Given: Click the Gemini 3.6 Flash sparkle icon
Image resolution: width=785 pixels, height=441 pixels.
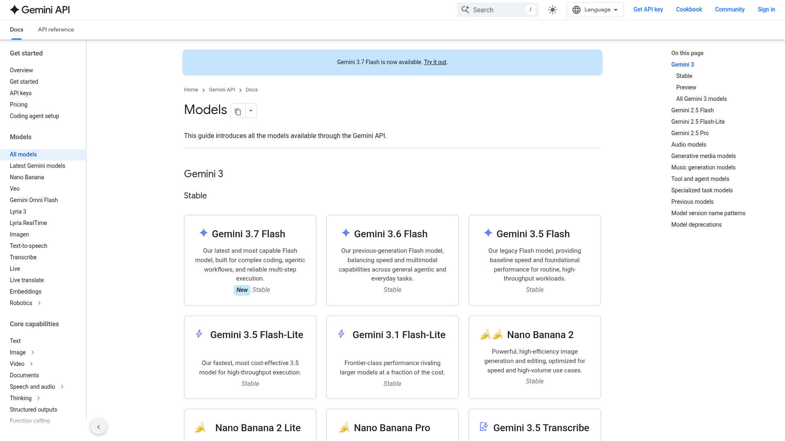Looking at the screenshot, I should 346,233.
